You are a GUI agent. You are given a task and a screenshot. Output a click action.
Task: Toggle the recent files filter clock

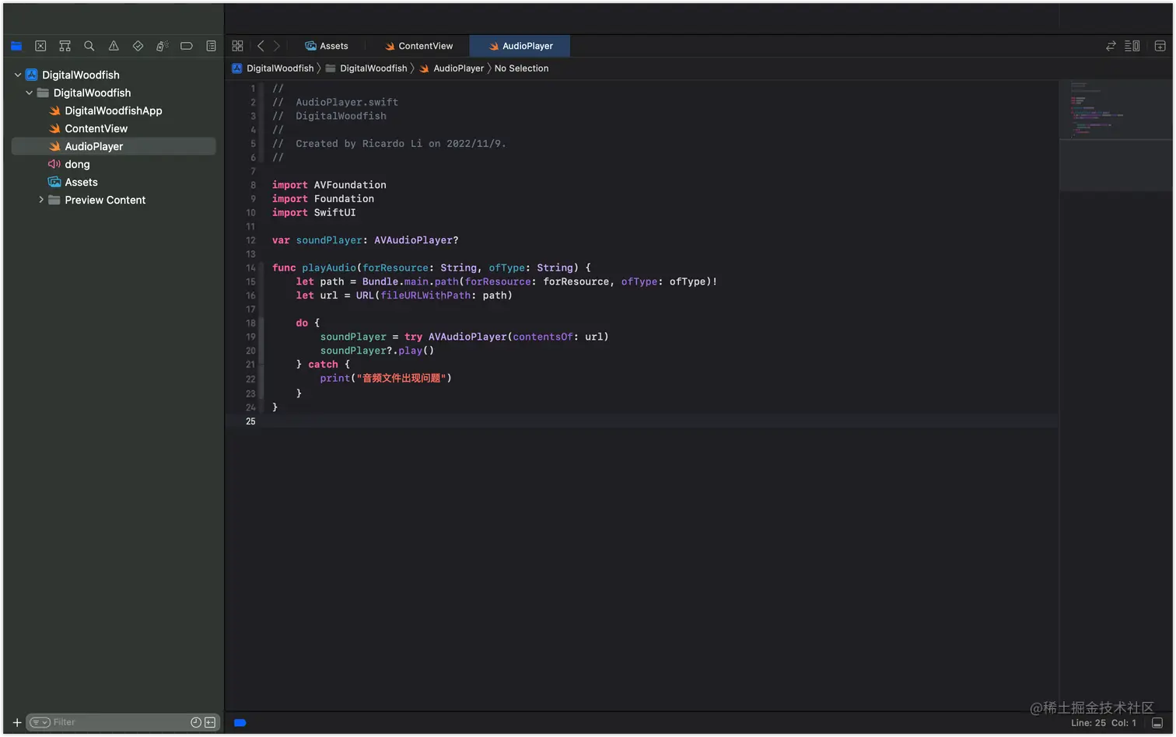tap(196, 722)
